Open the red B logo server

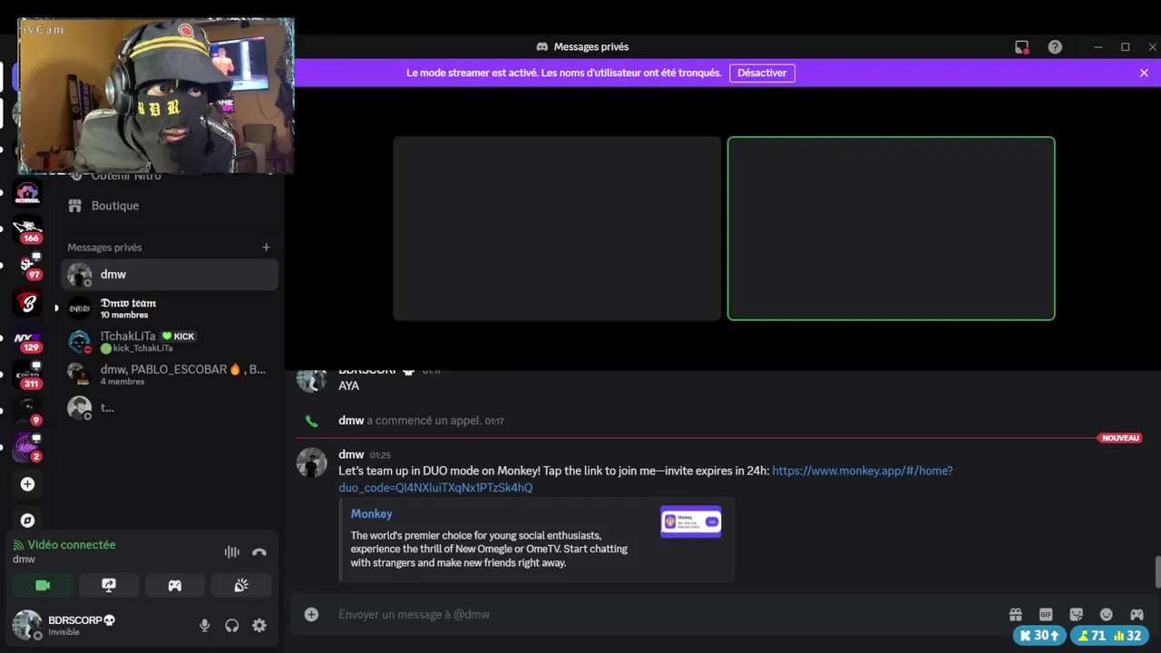27,302
